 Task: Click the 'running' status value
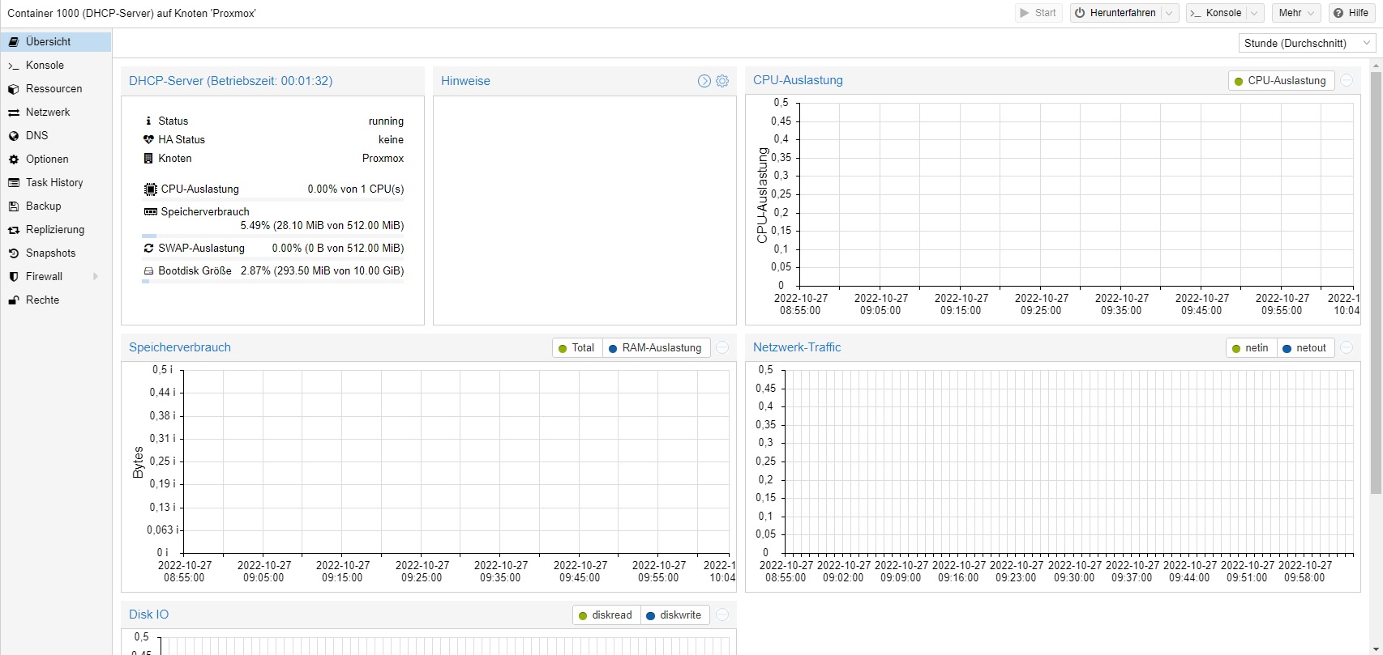(386, 121)
